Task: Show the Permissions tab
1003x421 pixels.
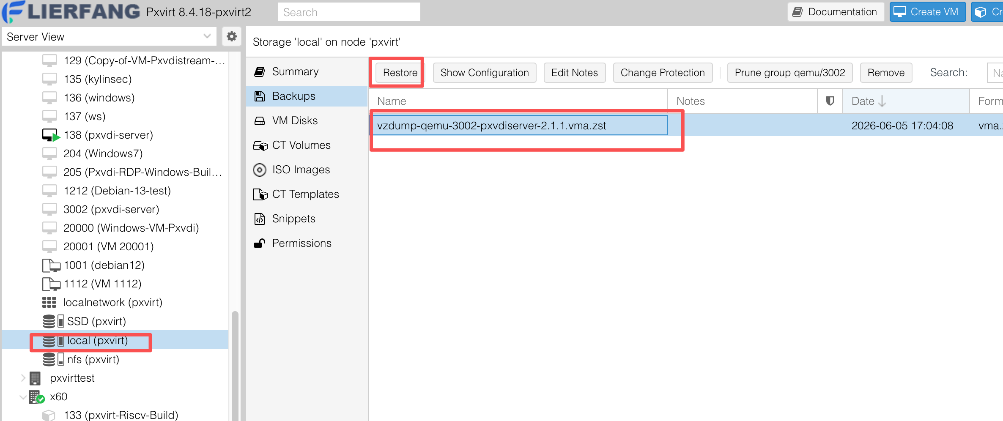Action: point(307,243)
